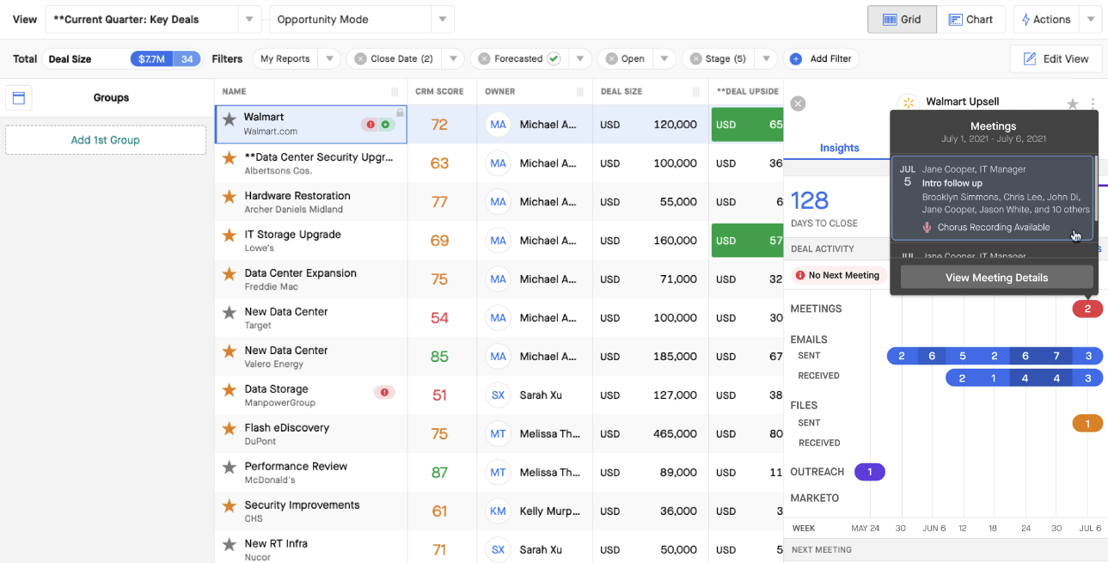Switch to Chart view
The height and width of the screenshot is (563, 1108).
coord(971,19)
